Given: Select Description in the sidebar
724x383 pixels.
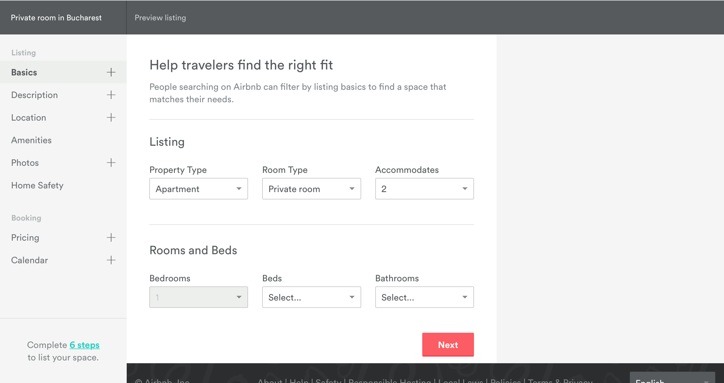Looking at the screenshot, I should pyautogui.click(x=35, y=95).
